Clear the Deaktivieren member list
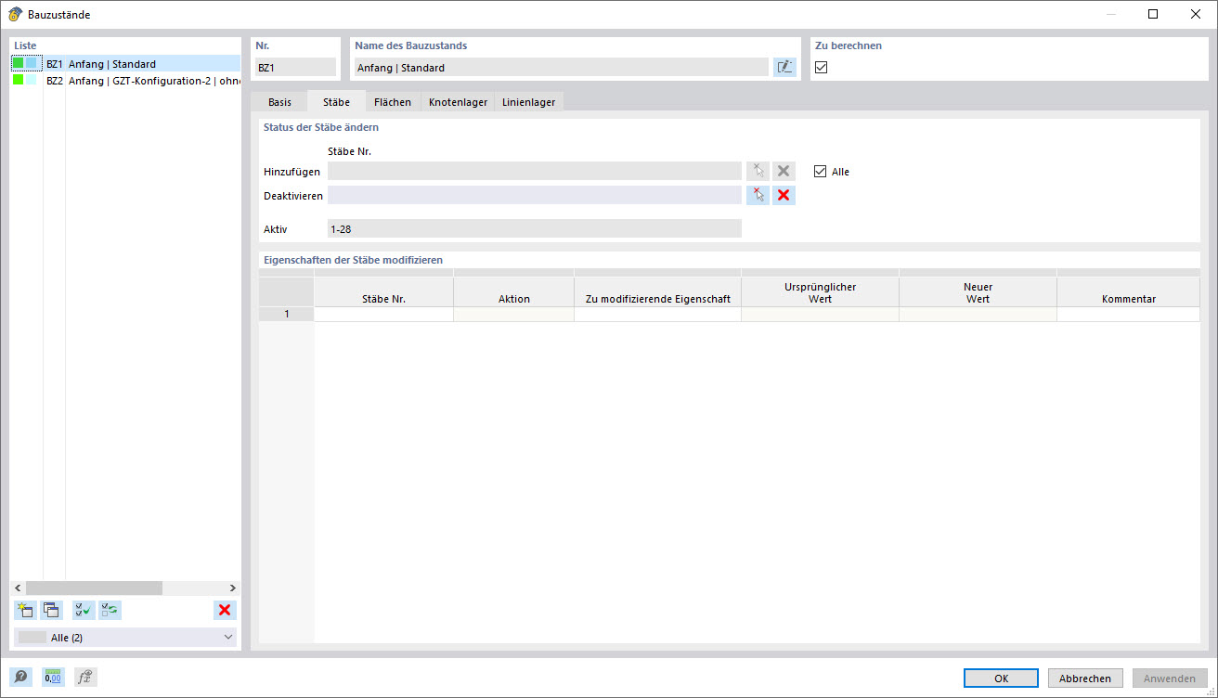Image resolution: width=1218 pixels, height=698 pixels. (783, 195)
